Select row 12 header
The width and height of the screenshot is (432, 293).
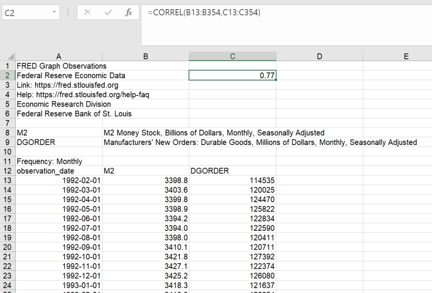point(8,171)
